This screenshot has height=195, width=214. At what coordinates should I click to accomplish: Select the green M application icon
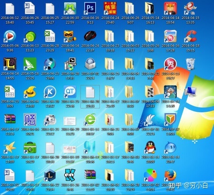[70, 8]
